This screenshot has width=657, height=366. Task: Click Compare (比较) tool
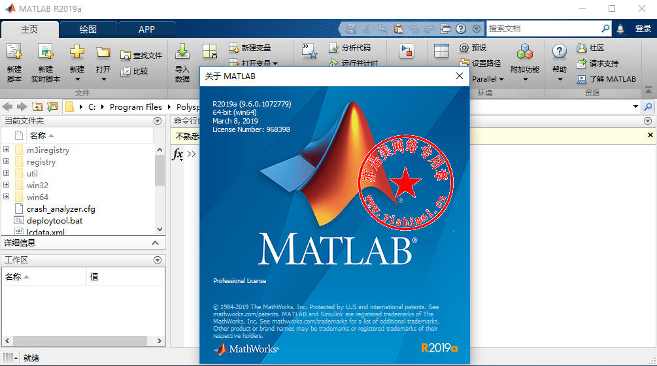pyautogui.click(x=134, y=71)
